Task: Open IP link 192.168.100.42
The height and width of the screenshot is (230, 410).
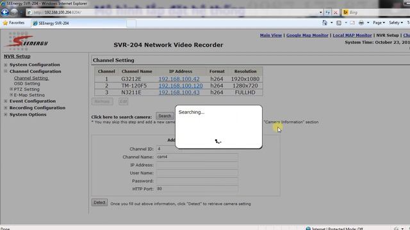Action: click(179, 79)
